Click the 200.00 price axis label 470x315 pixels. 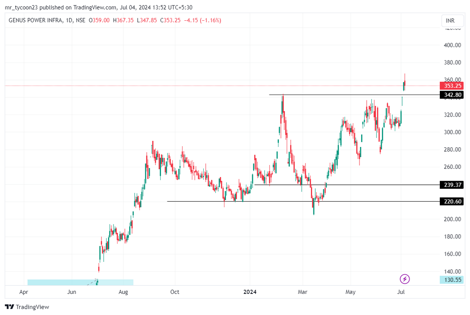coord(452,219)
